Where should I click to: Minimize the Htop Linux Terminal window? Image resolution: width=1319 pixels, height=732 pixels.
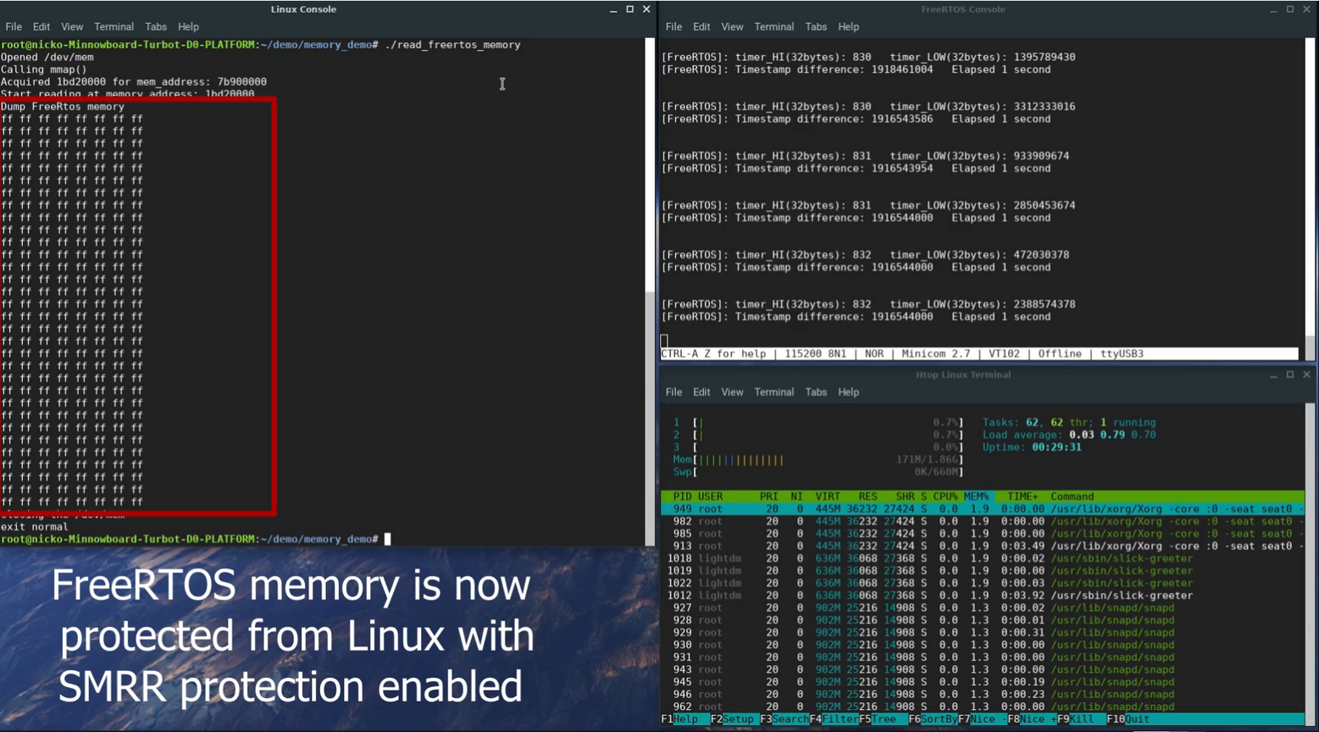pyautogui.click(x=1273, y=374)
